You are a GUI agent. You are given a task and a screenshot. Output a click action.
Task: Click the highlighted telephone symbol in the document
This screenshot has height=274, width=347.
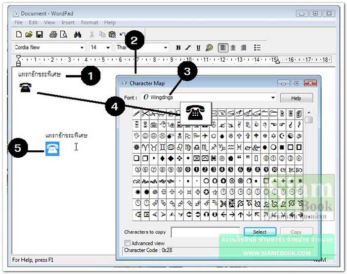52,149
